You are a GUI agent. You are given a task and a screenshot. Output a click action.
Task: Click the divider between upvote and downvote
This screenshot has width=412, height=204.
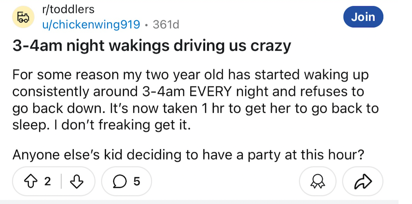pos(61,182)
